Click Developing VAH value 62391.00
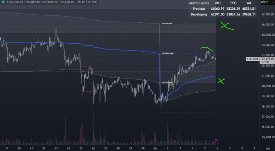This screenshot has width=275, height=151. [218, 15]
